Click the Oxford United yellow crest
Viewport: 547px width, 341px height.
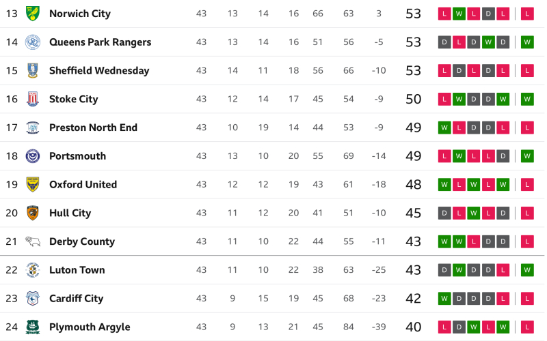tap(32, 185)
